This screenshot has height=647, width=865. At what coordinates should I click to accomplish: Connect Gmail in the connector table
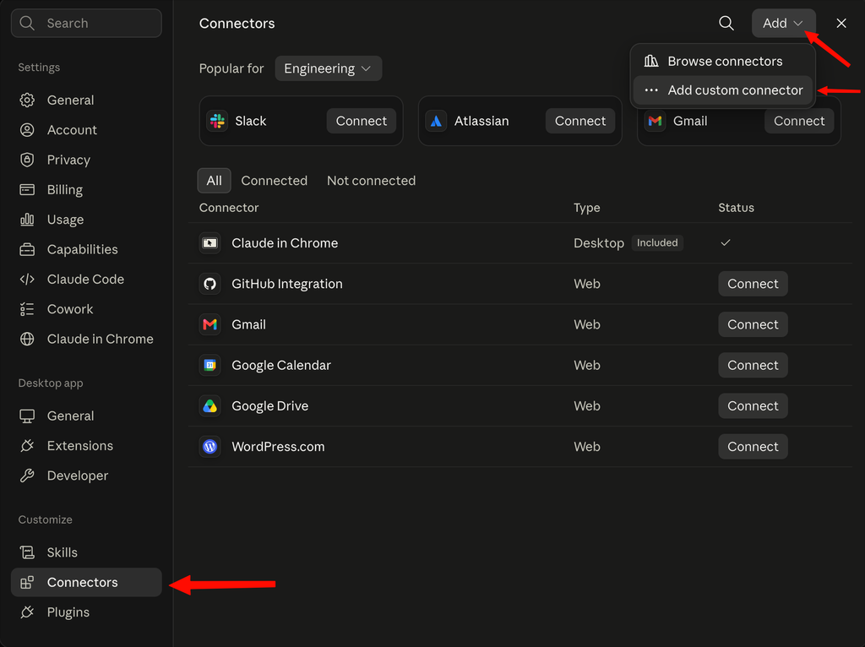[753, 324]
